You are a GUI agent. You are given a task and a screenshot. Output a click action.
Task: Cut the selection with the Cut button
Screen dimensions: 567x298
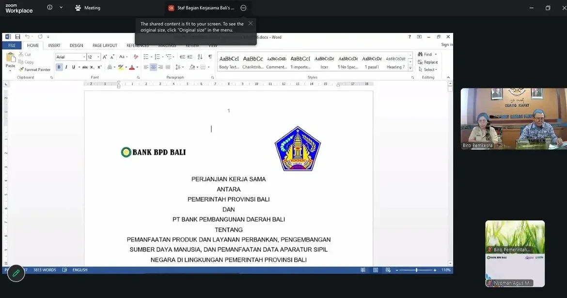(x=25, y=54)
